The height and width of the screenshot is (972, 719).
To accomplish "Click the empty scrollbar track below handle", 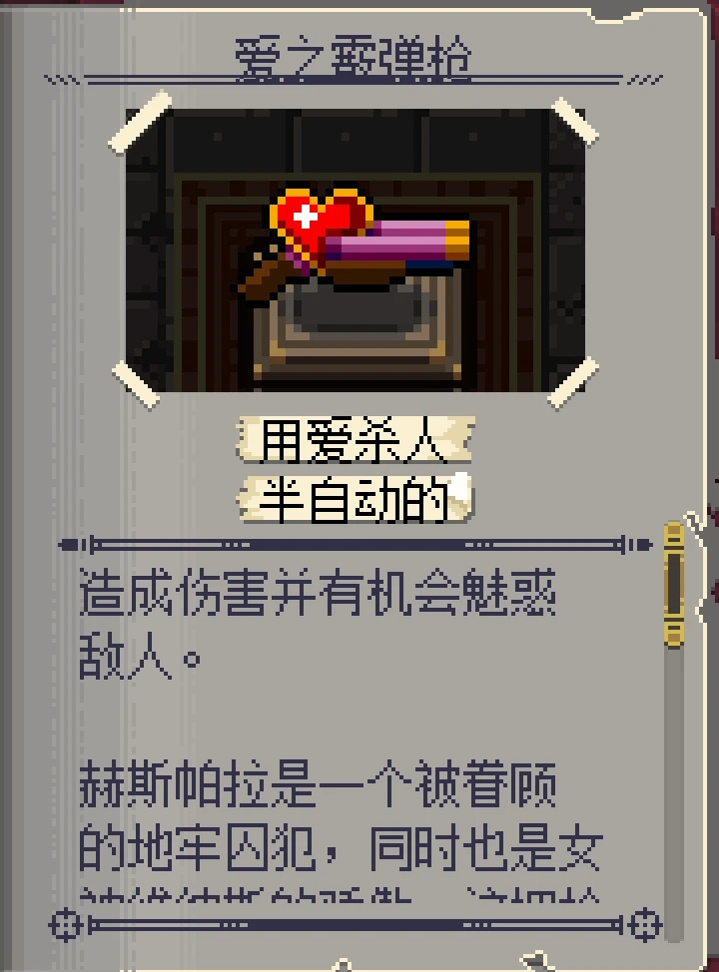I will [x=674, y=793].
